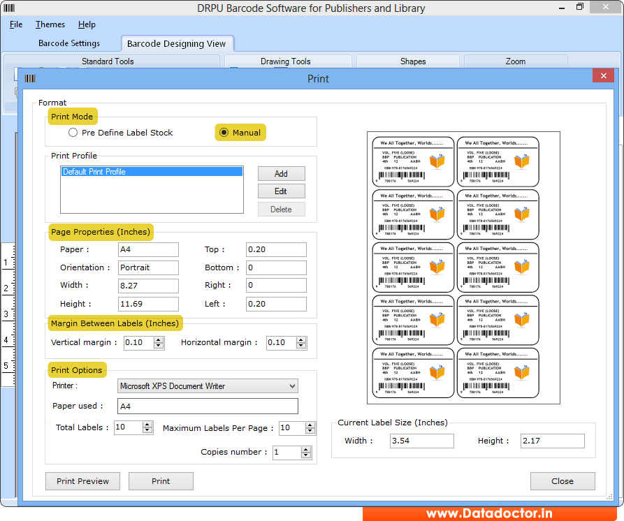Open the Themes menu
Image resolution: width=624 pixels, height=521 pixels.
click(x=50, y=24)
